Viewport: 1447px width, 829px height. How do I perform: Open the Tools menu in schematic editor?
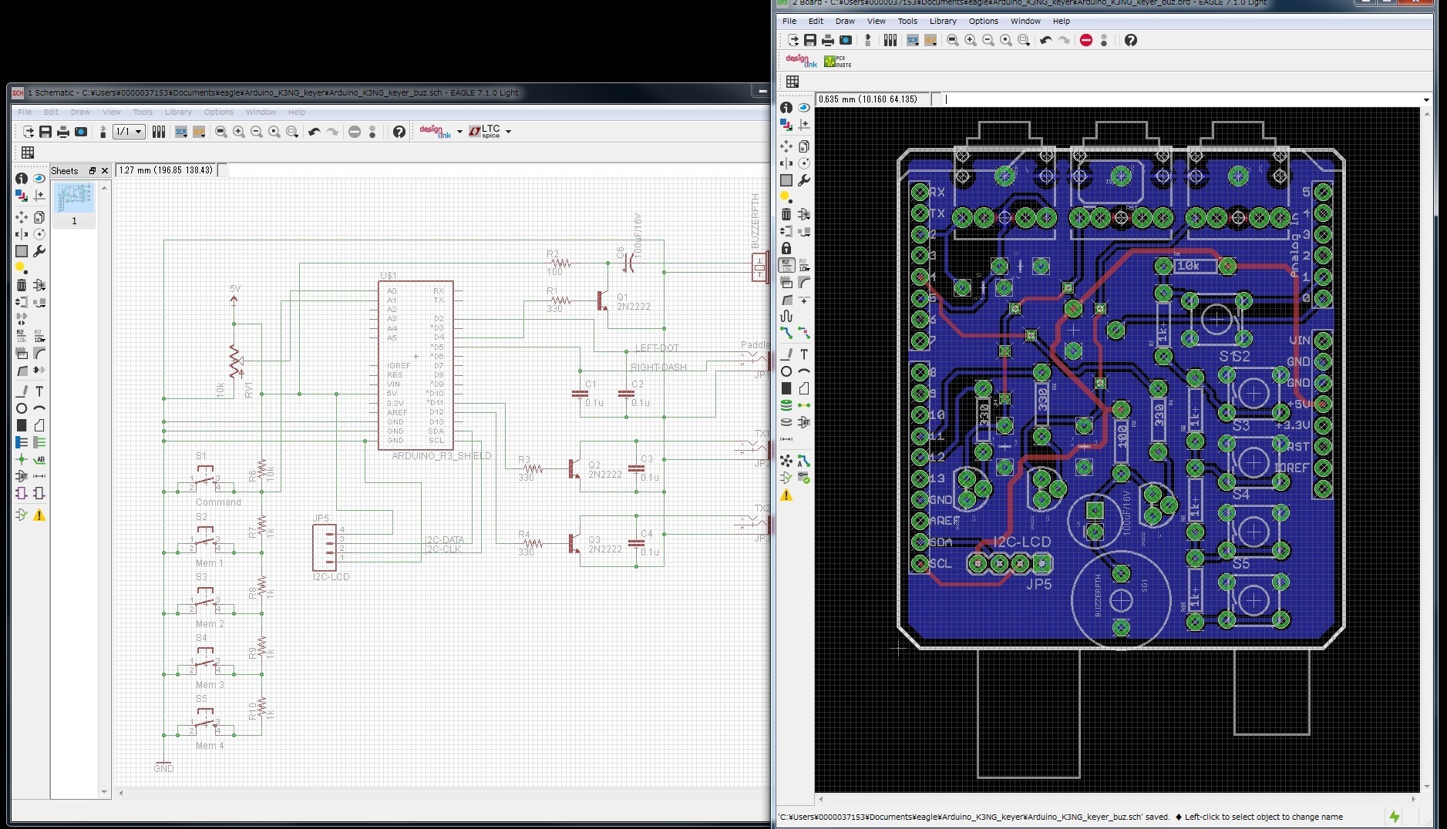143,112
